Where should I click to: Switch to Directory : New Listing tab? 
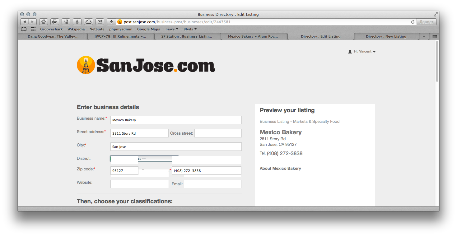tap(386, 36)
